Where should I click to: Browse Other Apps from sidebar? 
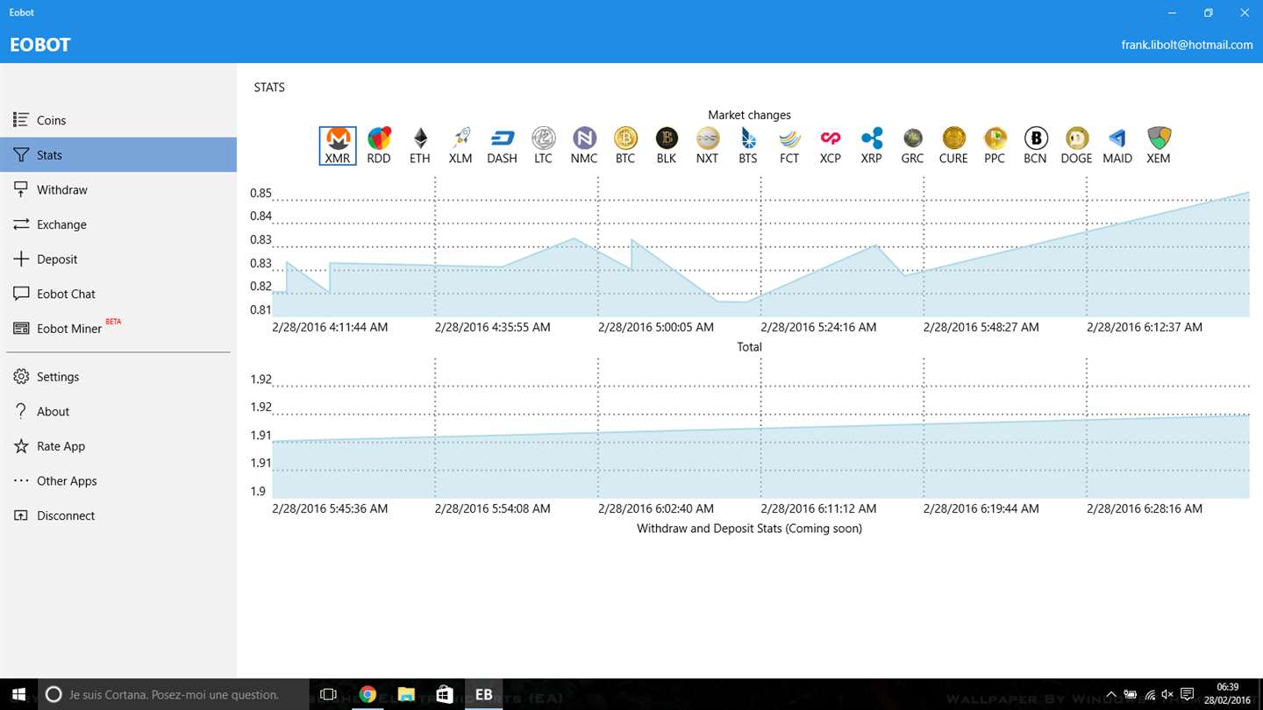(x=118, y=481)
